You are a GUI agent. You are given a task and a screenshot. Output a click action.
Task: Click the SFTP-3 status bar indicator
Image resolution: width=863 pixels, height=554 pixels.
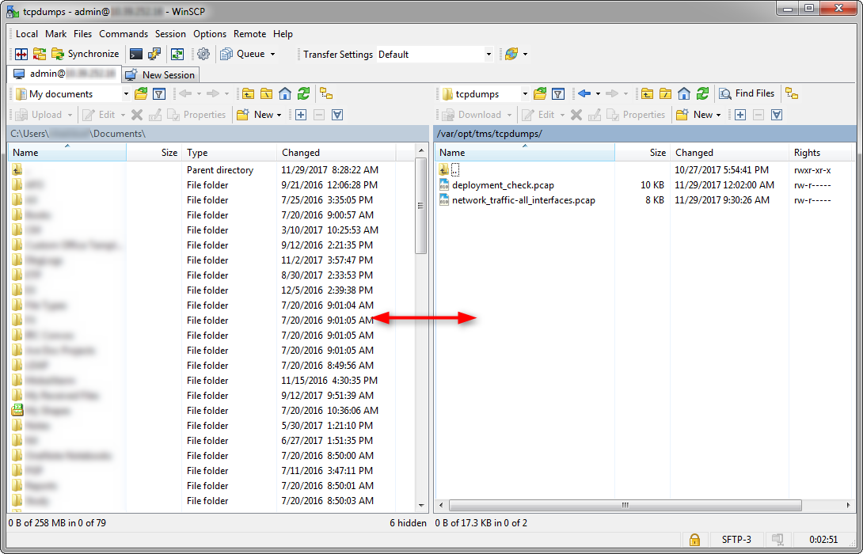(x=736, y=540)
